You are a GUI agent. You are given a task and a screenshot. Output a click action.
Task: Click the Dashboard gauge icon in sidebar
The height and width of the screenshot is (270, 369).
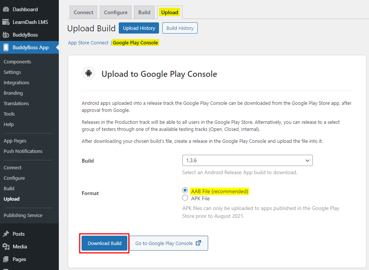6,9
